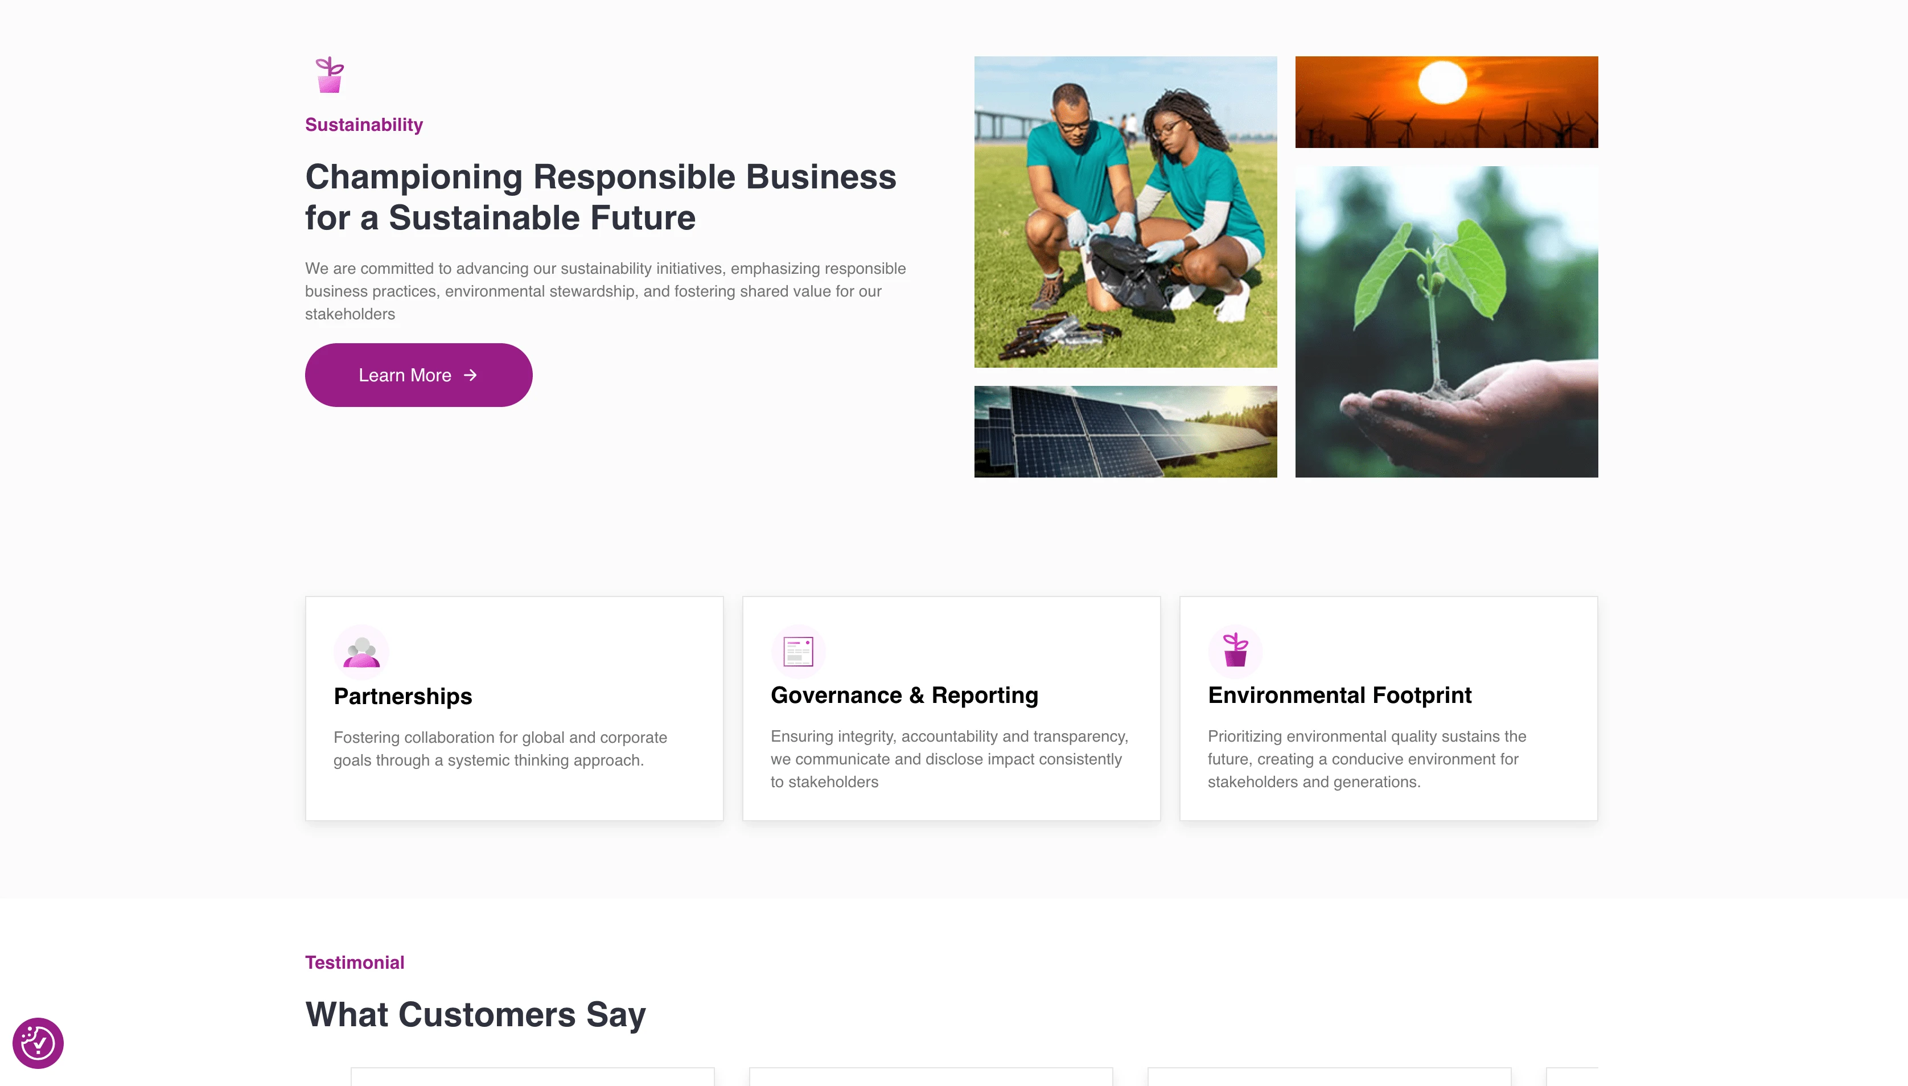
Task: Select the Governance & Reporting heading
Action: [x=904, y=695]
